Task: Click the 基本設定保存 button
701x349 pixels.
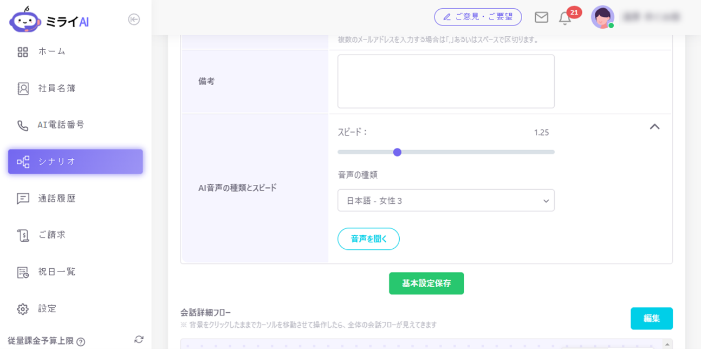Action: coord(426,283)
